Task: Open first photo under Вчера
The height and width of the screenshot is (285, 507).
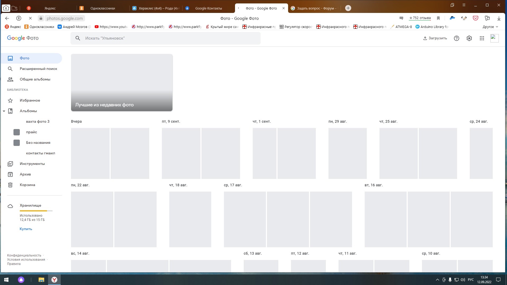Action: tap(90, 153)
